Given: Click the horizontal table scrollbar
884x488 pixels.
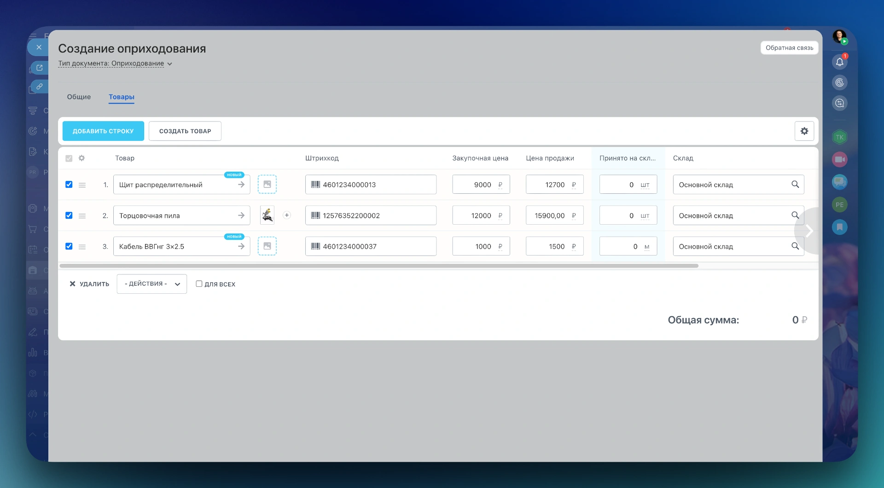Looking at the screenshot, I should [378, 266].
